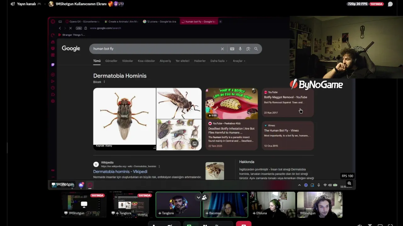Show hidden system tray icons
This screenshot has height=226, width=403.
pyautogui.click(x=299, y=185)
